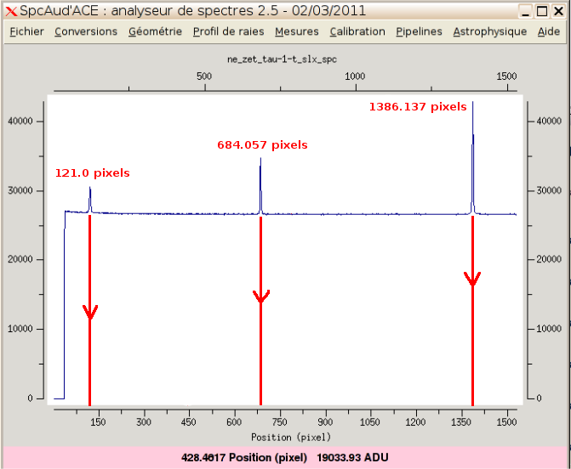The image size is (571, 469).
Task: Open the Astrophysique menu
Action: (x=490, y=31)
